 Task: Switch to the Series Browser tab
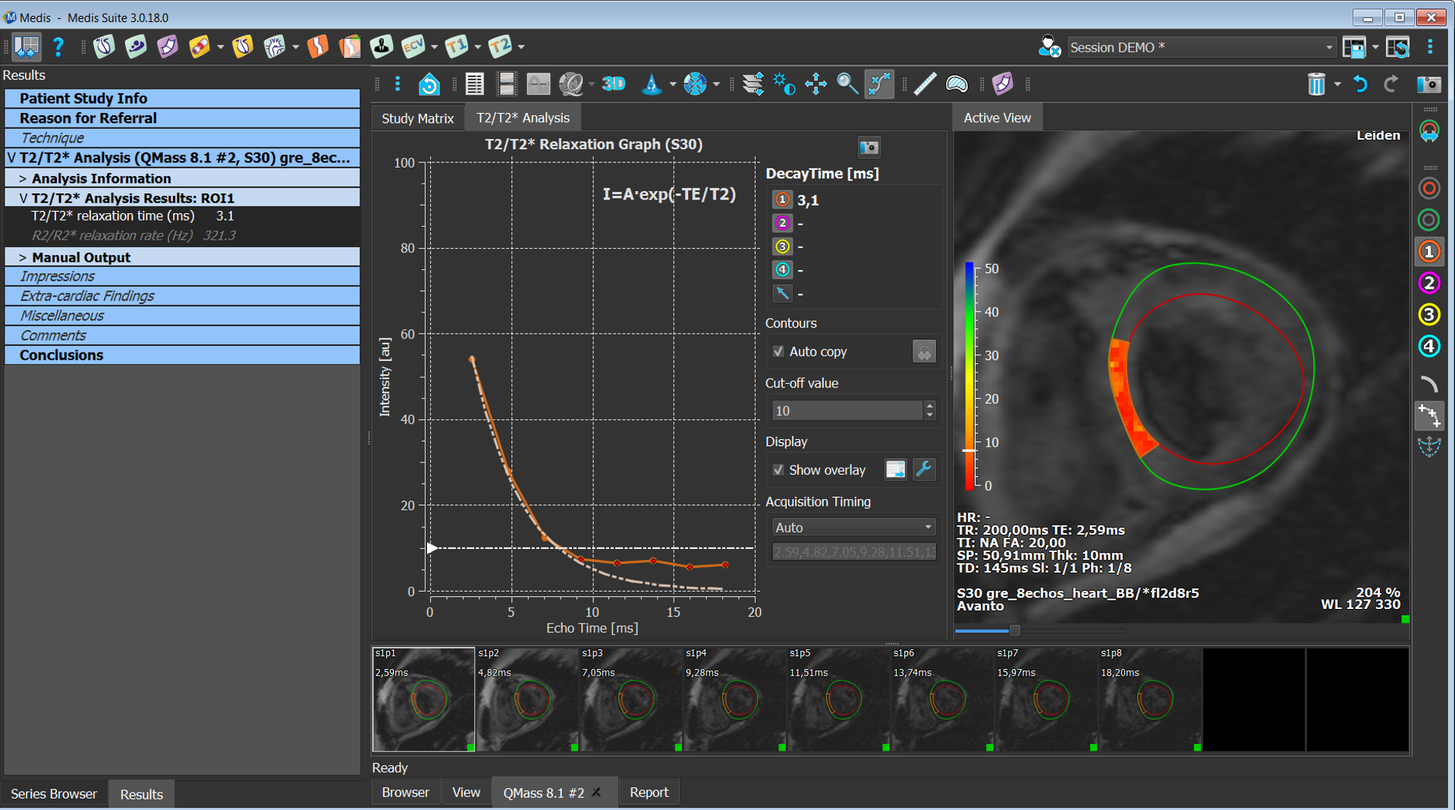(x=54, y=793)
